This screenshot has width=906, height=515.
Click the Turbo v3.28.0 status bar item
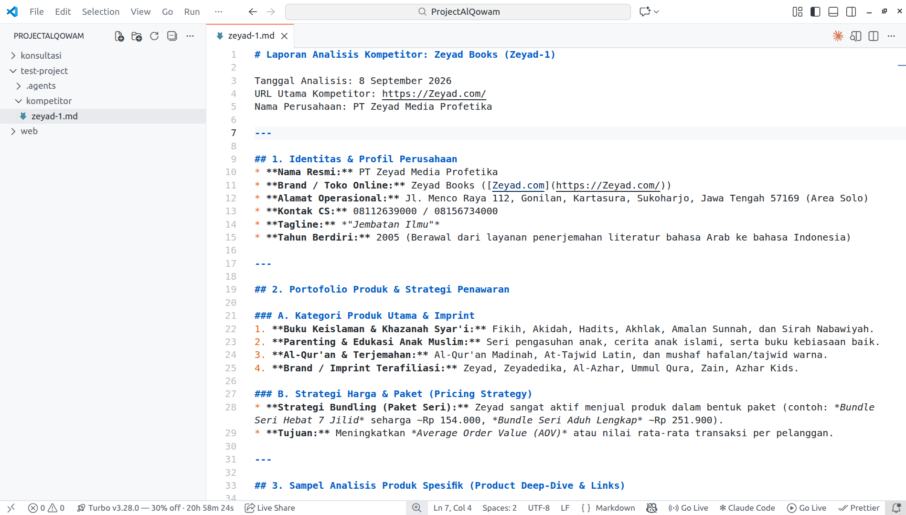(155, 508)
